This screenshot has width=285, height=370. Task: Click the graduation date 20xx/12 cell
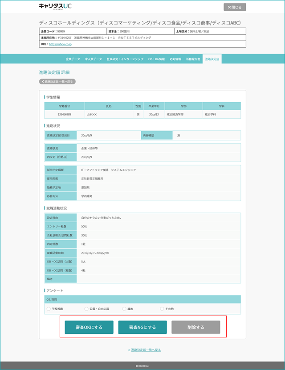tap(154, 114)
